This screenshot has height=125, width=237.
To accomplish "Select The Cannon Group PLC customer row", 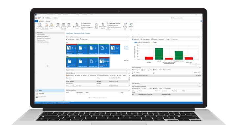I will (167, 76).
